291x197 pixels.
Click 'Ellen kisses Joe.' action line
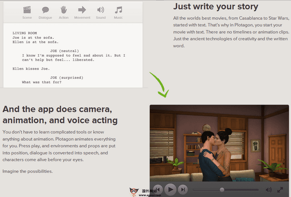[x=31, y=69]
